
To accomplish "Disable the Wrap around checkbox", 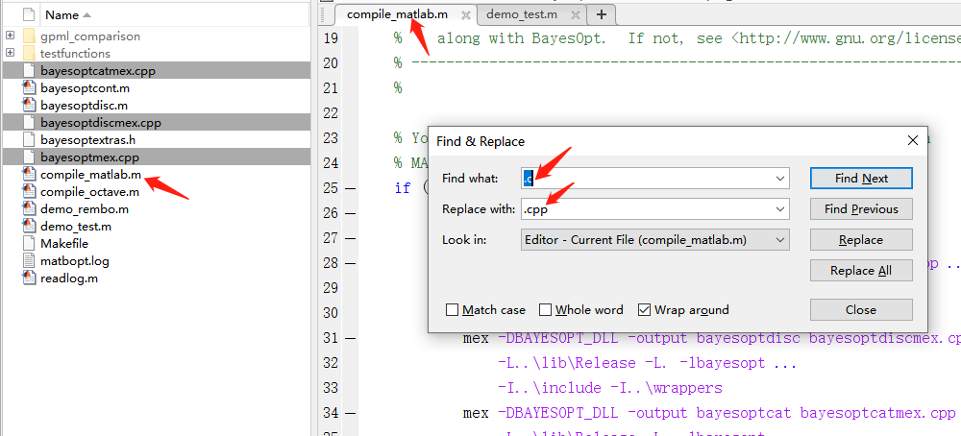I will (x=645, y=310).
